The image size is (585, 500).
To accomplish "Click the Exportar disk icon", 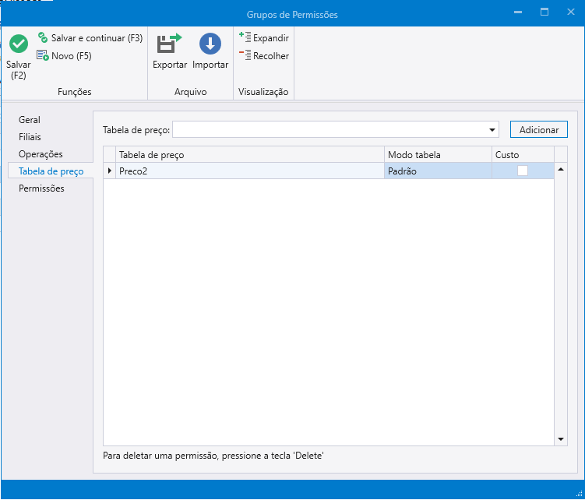I will [169, 44].
